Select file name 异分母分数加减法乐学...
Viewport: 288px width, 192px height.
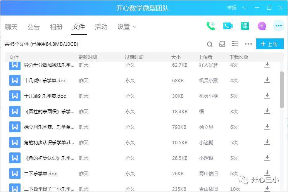[49, 65]
